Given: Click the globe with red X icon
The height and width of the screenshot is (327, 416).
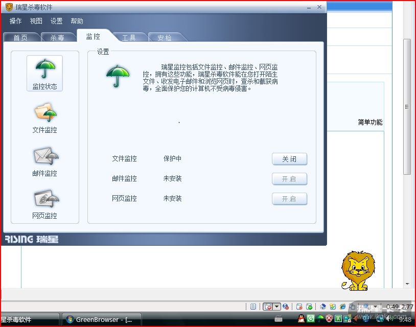Looking at the screenshot, I should [286, 307].
